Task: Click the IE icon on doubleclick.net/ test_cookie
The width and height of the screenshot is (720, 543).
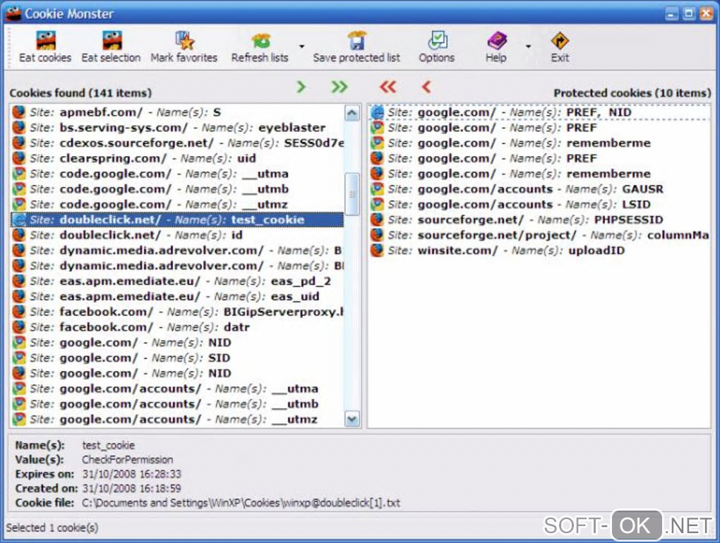Action: pos(19,220)
